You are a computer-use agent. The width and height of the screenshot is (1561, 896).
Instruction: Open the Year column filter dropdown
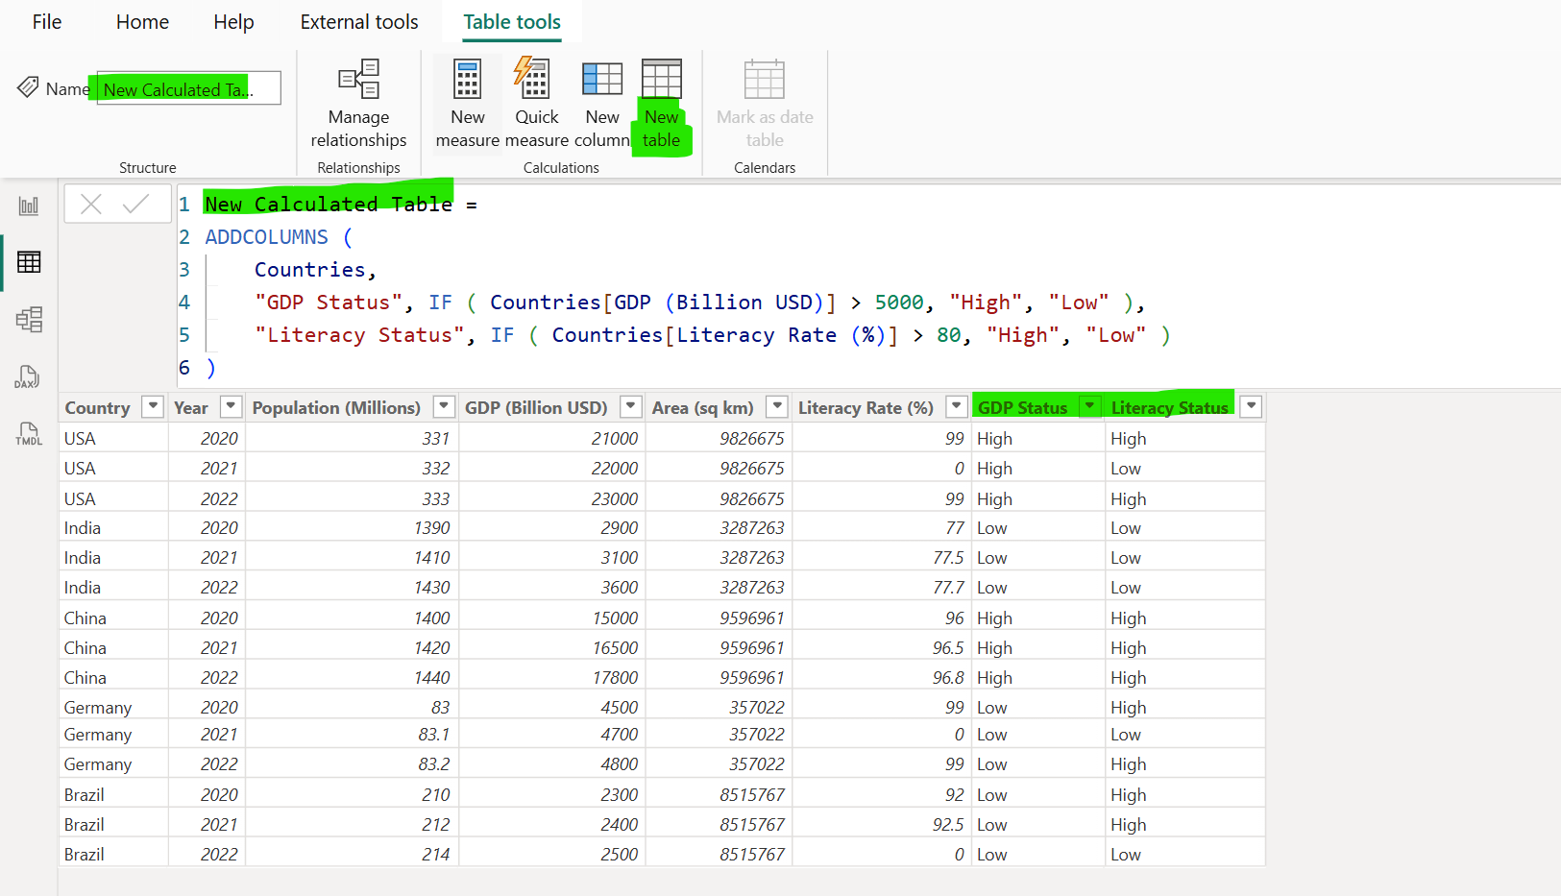(231, 406)
